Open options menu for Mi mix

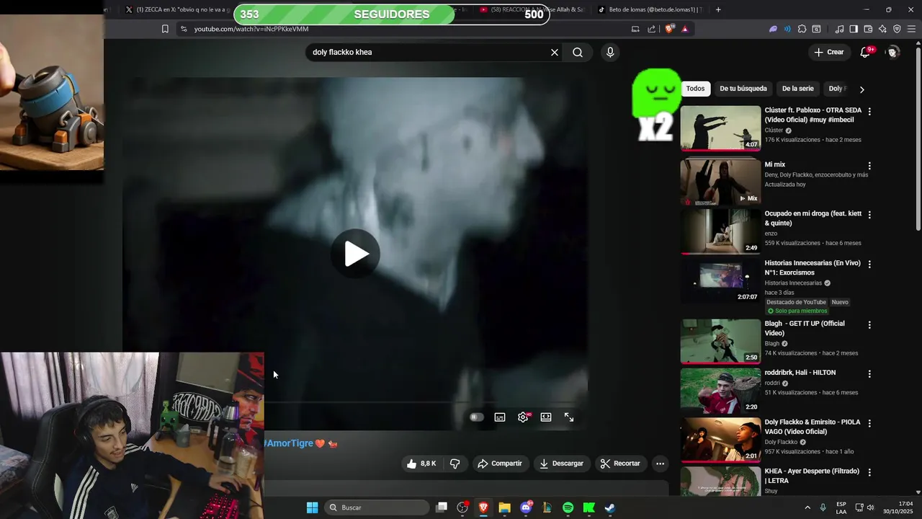pos(869,166)
